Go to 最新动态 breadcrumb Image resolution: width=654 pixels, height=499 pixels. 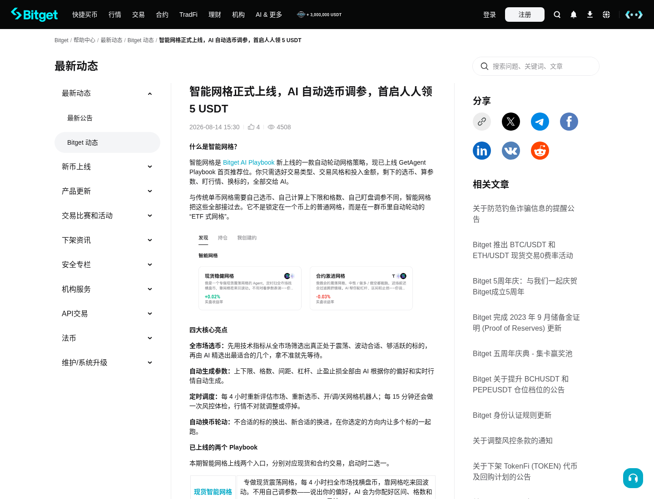111,40
